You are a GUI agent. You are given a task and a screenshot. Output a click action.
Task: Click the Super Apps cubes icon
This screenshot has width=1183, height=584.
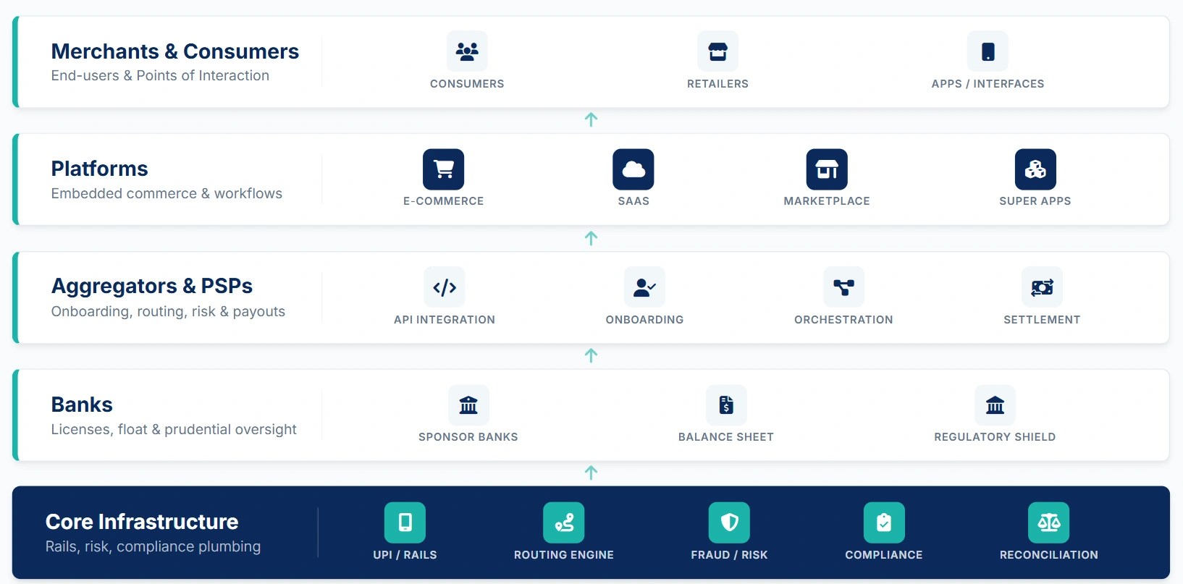[x=1035, y=169]
